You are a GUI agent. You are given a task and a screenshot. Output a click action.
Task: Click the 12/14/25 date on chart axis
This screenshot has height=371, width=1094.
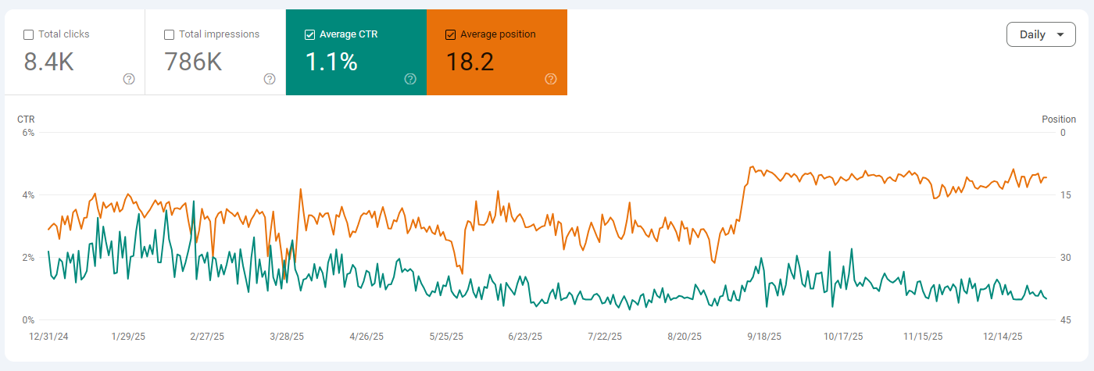tap(1003, 337)
